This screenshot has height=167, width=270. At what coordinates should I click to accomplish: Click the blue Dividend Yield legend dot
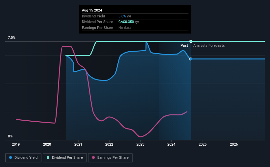tap(11, 157)
